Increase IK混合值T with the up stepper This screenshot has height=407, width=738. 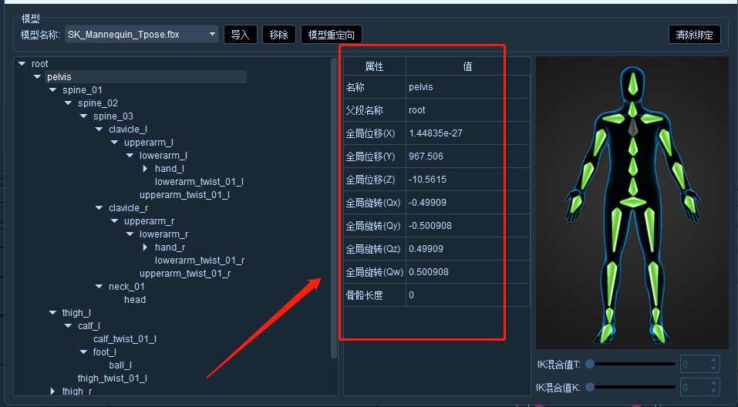(714, 361)
